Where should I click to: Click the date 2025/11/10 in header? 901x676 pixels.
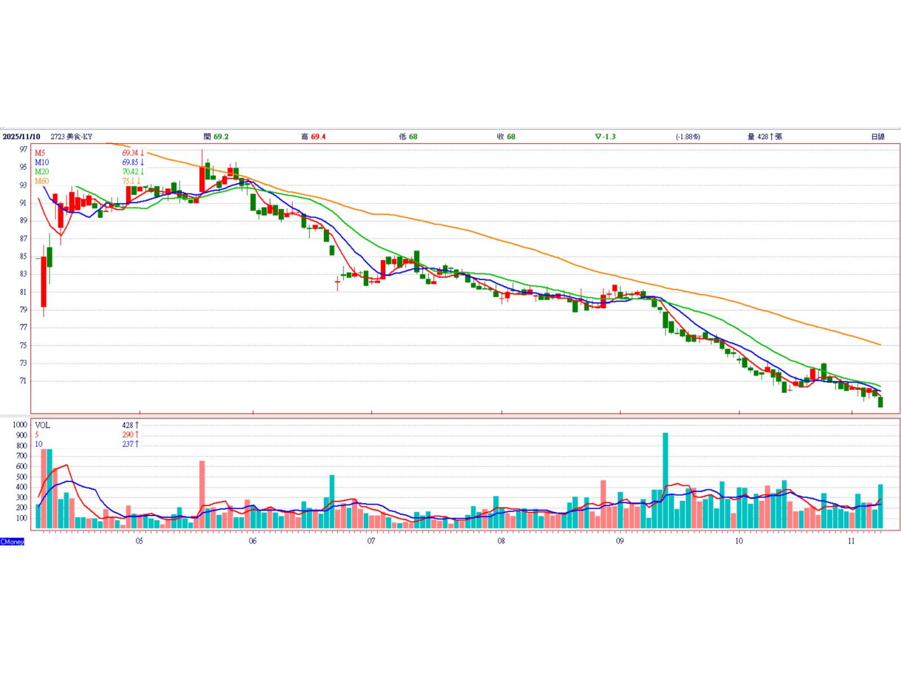pos(21,137)
